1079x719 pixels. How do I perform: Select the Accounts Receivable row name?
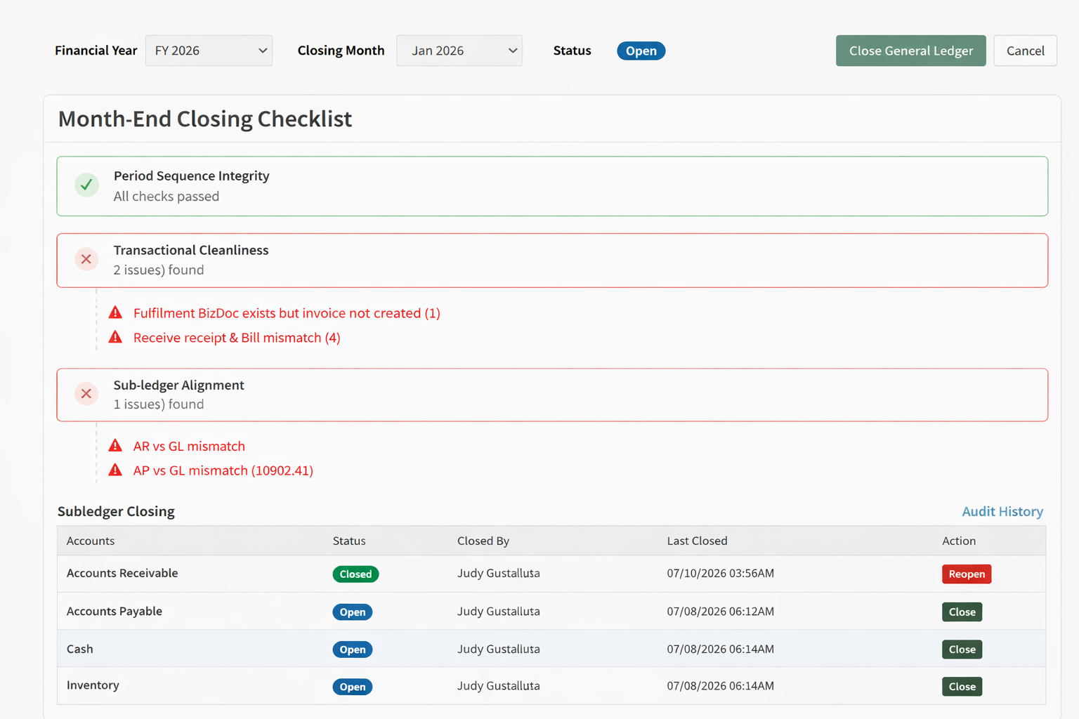pyautogui.click(x=122, y=573)
